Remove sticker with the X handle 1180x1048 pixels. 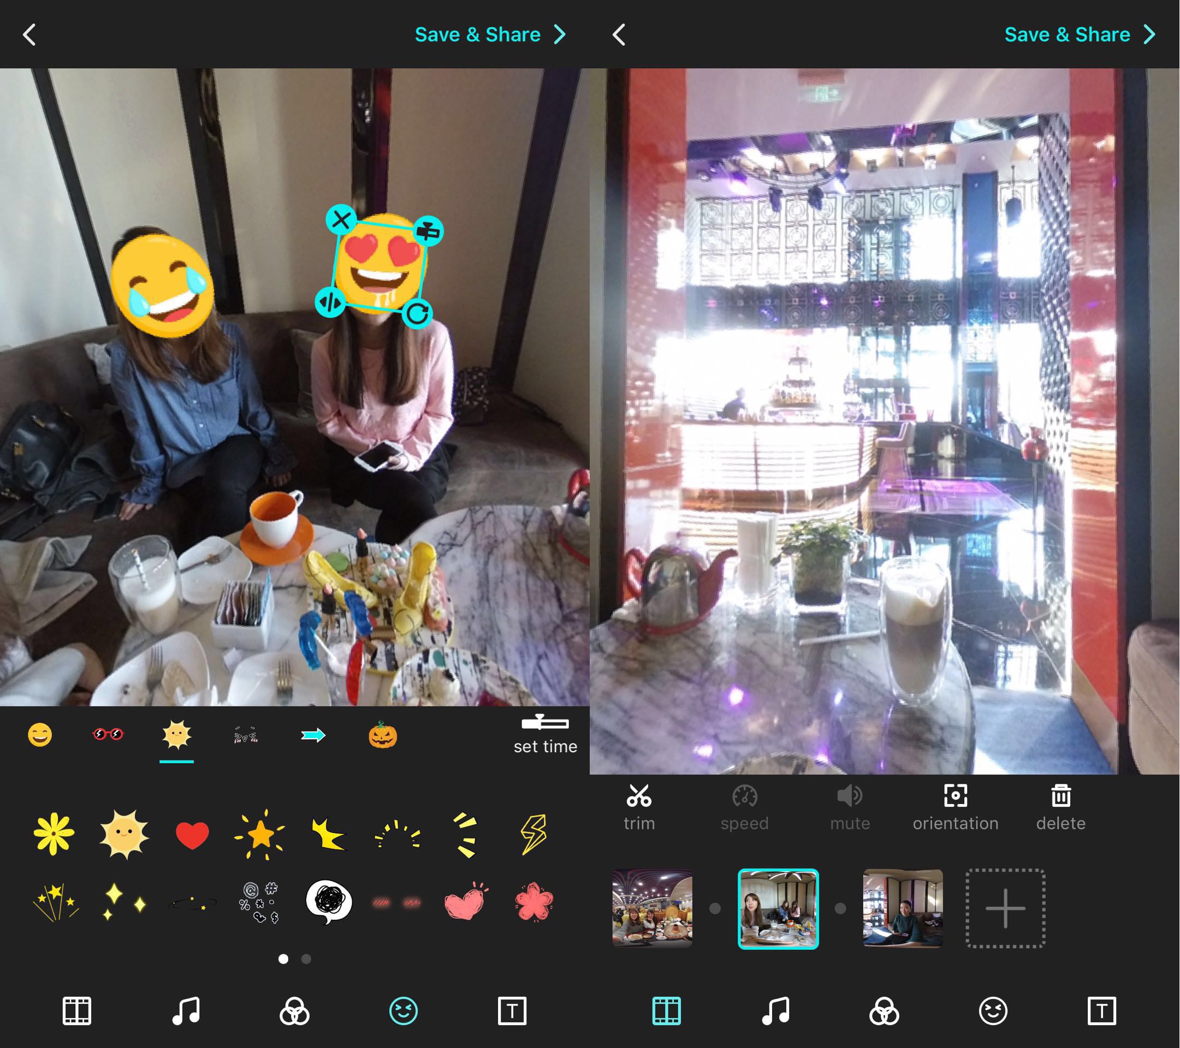[x=341, y=220]
